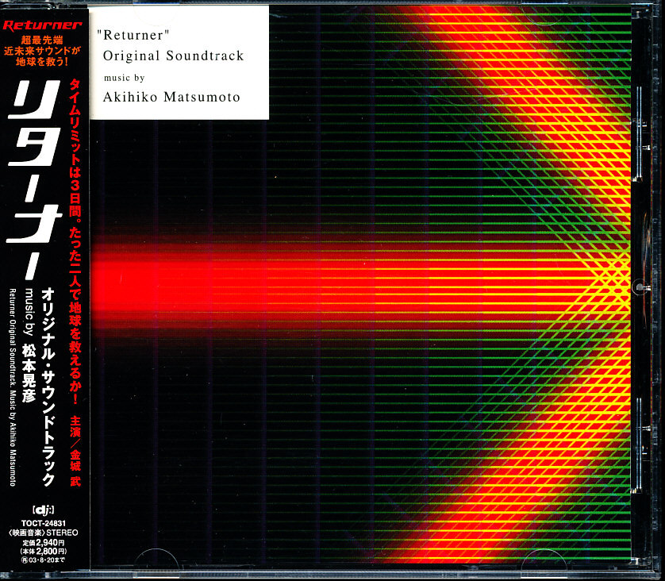Click the base price (本体2,800円)
This screenshot has height=581, width=665.
tap(44, 552)
